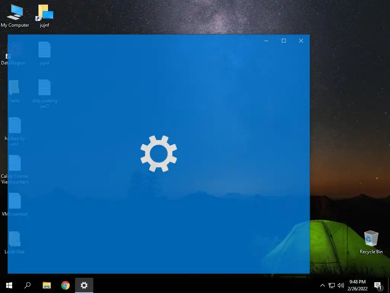Viewport: 390px width, 293px height.
Task: Select the jujnf text file icon
Action: pos(45,53)
